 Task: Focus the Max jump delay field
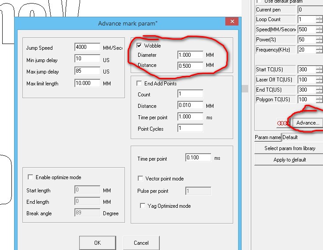click(87, 71)
